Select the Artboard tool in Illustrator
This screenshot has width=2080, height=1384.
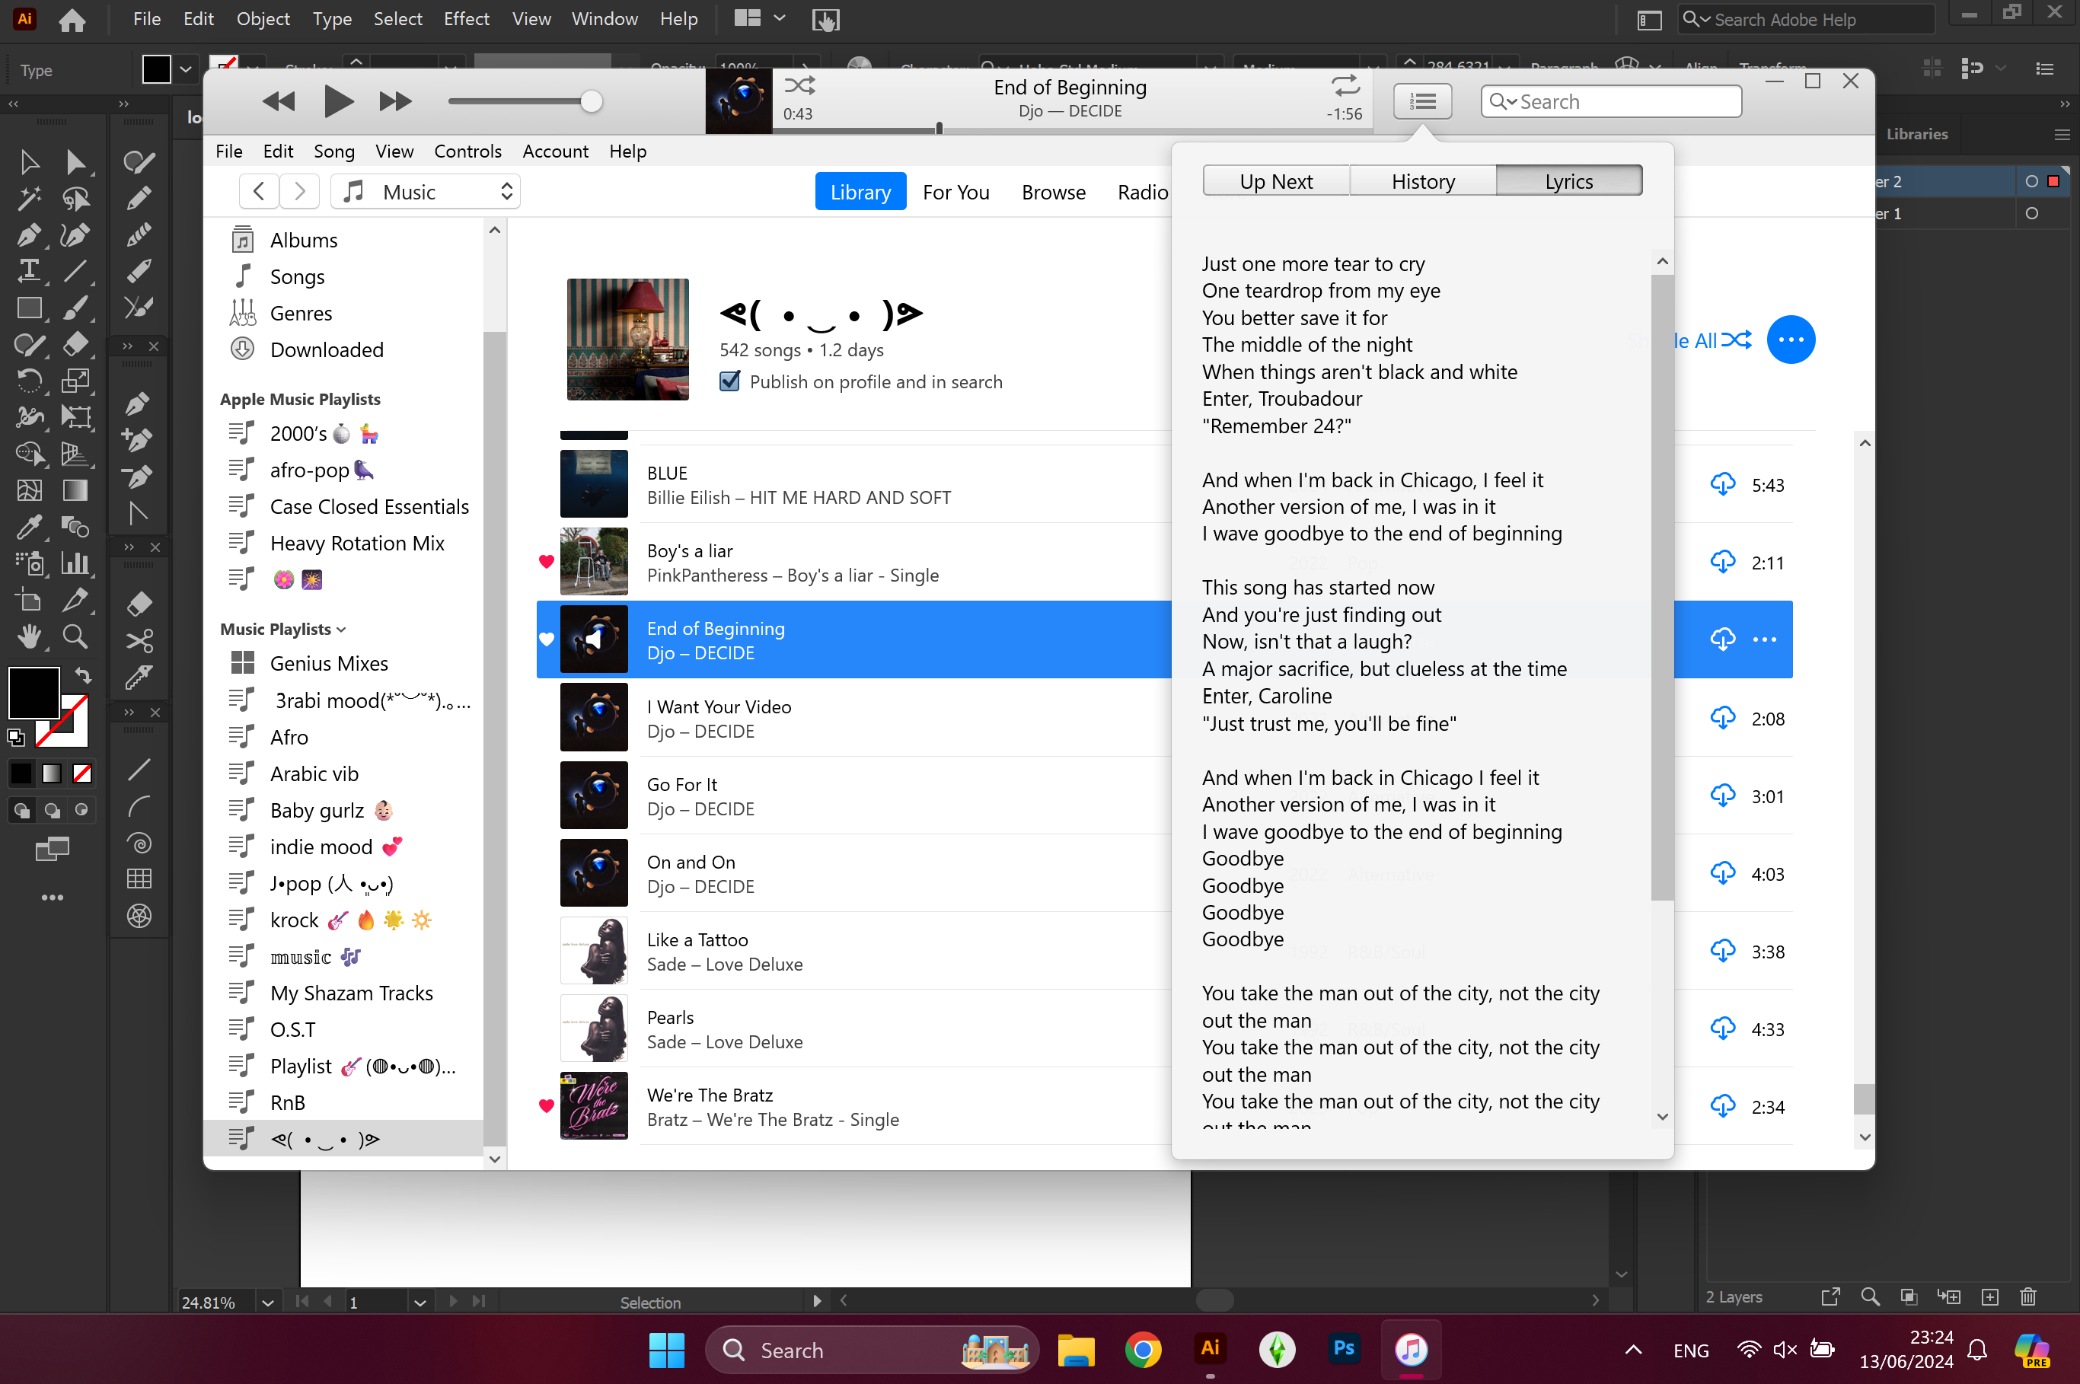(29, 600)
